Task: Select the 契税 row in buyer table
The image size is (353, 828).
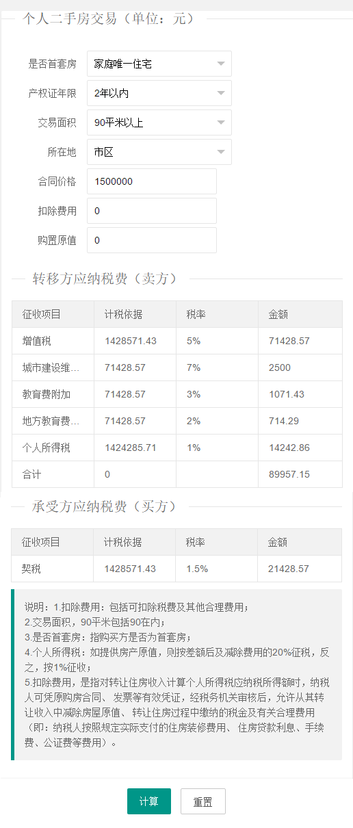Action: (177, 569)
